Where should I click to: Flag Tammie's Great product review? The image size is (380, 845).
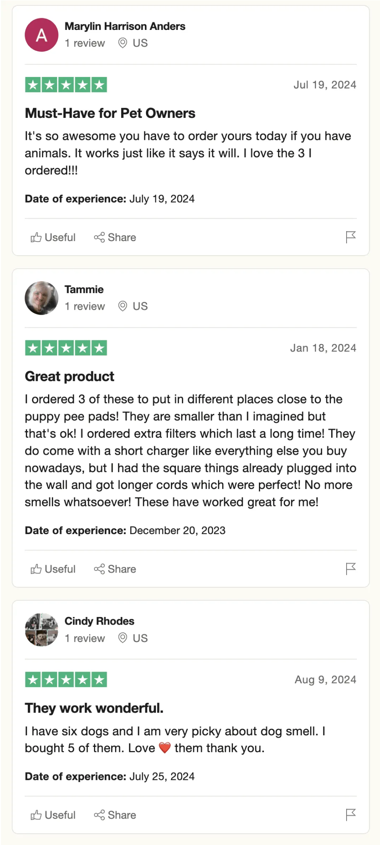350,568
